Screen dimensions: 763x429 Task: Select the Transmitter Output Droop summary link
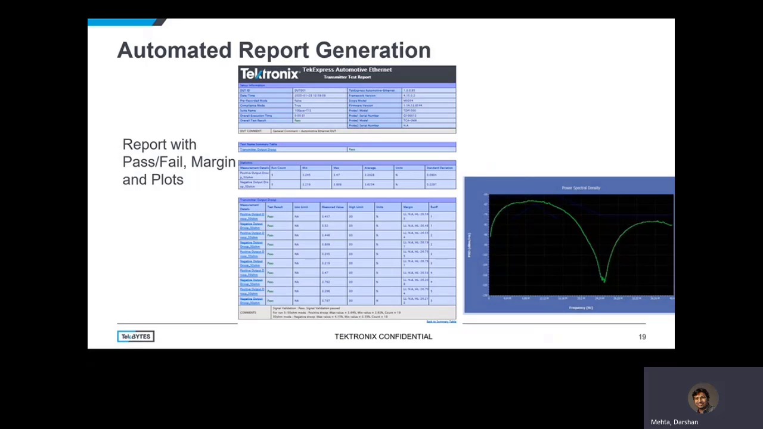(258, 150)
